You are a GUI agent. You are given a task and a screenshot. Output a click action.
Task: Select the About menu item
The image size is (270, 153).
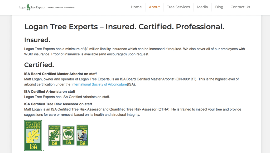154,7
